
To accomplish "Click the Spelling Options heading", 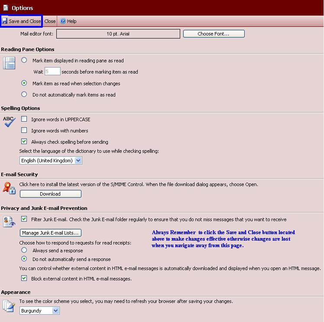I will point(20,108).
